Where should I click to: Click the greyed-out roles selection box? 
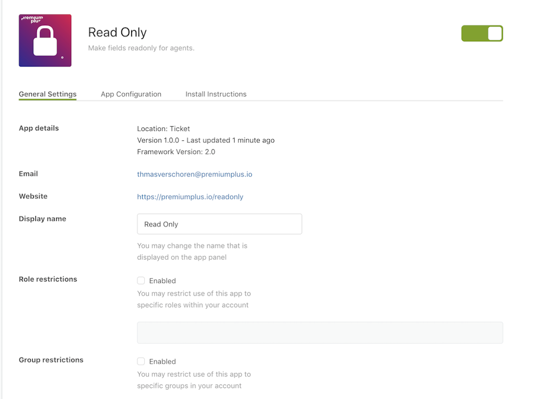[x=320, y=332]
